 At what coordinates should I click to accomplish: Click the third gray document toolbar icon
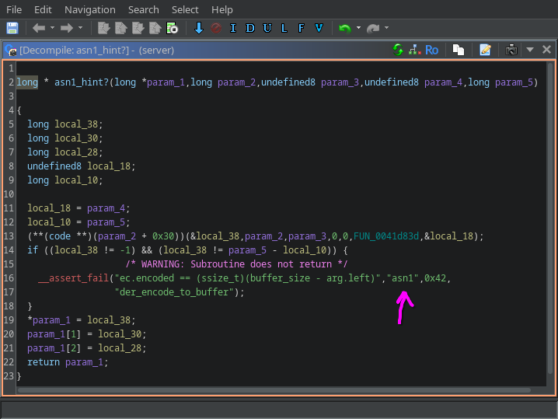138,28
